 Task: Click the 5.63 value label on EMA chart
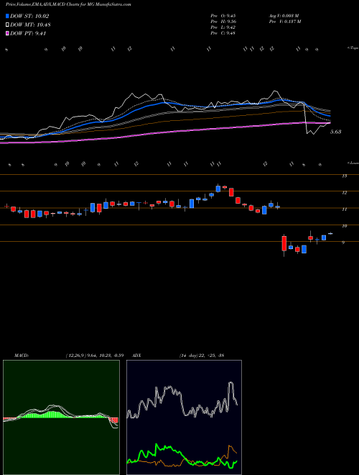coord(335,132)
